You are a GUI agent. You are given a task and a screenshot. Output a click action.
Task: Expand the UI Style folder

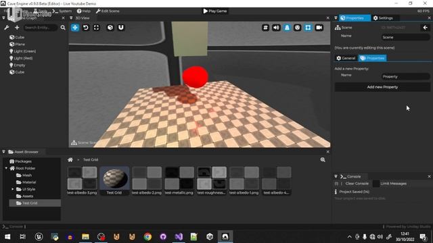(x=13, y=189)
